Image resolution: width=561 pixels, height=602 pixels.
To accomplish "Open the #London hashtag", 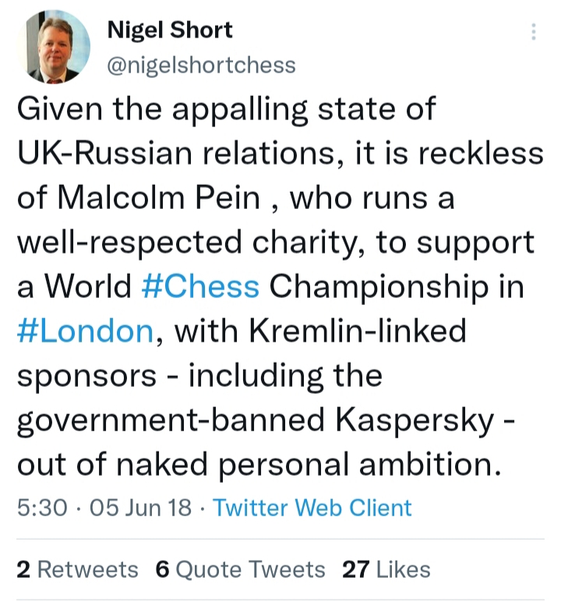I will [x=85, y=331].
